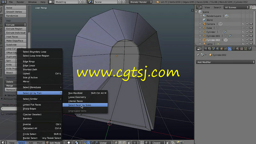
Task: Toggle visibility eye for Cylinder.001
Action: coord(243,36)
